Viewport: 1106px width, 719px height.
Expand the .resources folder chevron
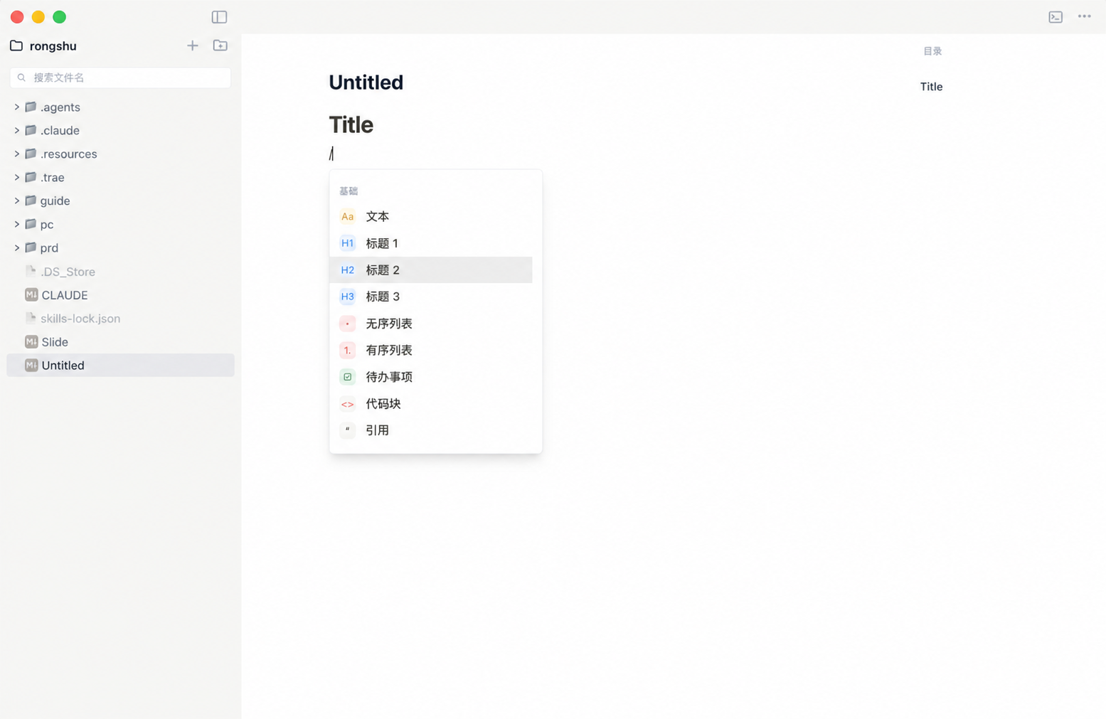pyautogui.click(x=16, y=154)
